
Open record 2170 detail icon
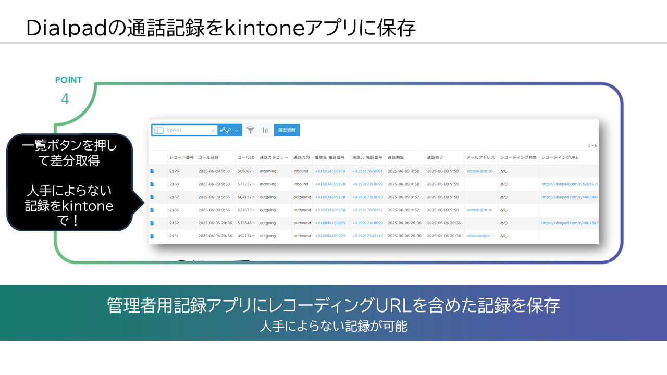pyautogui.click(x=152, y=171)
